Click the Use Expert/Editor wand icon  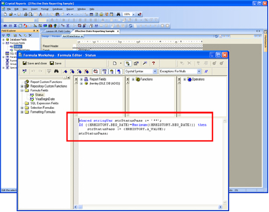coord(145,63)
